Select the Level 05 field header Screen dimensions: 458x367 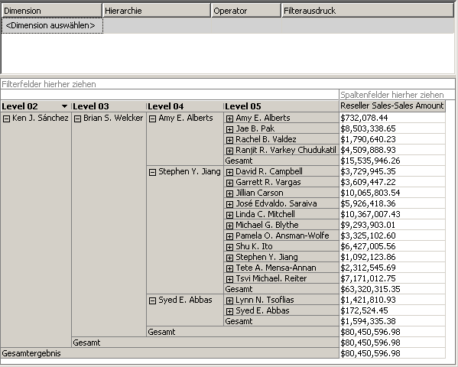[281, 106]
